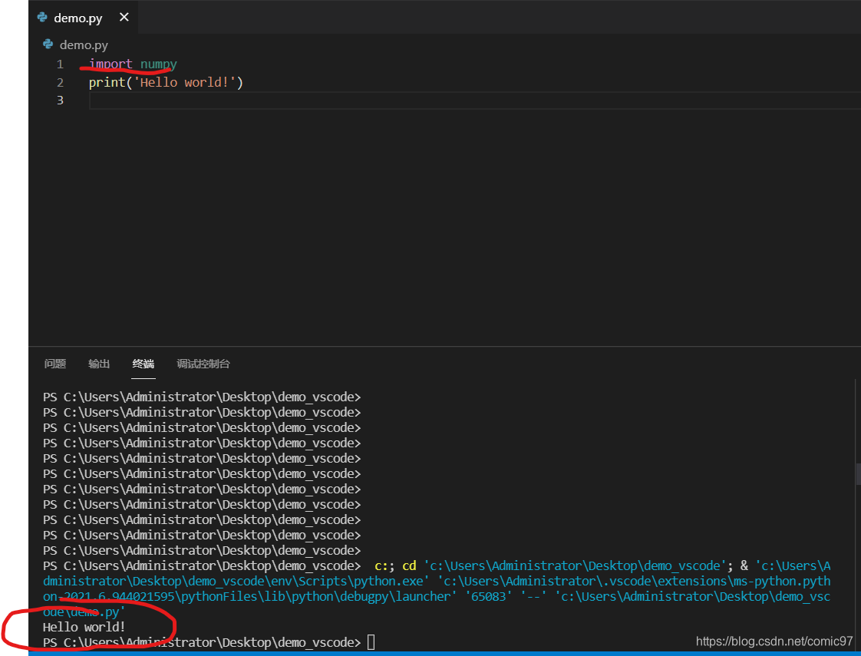
Task: Open the 问题 (Problems) panel tab
Action: [55, 364]
